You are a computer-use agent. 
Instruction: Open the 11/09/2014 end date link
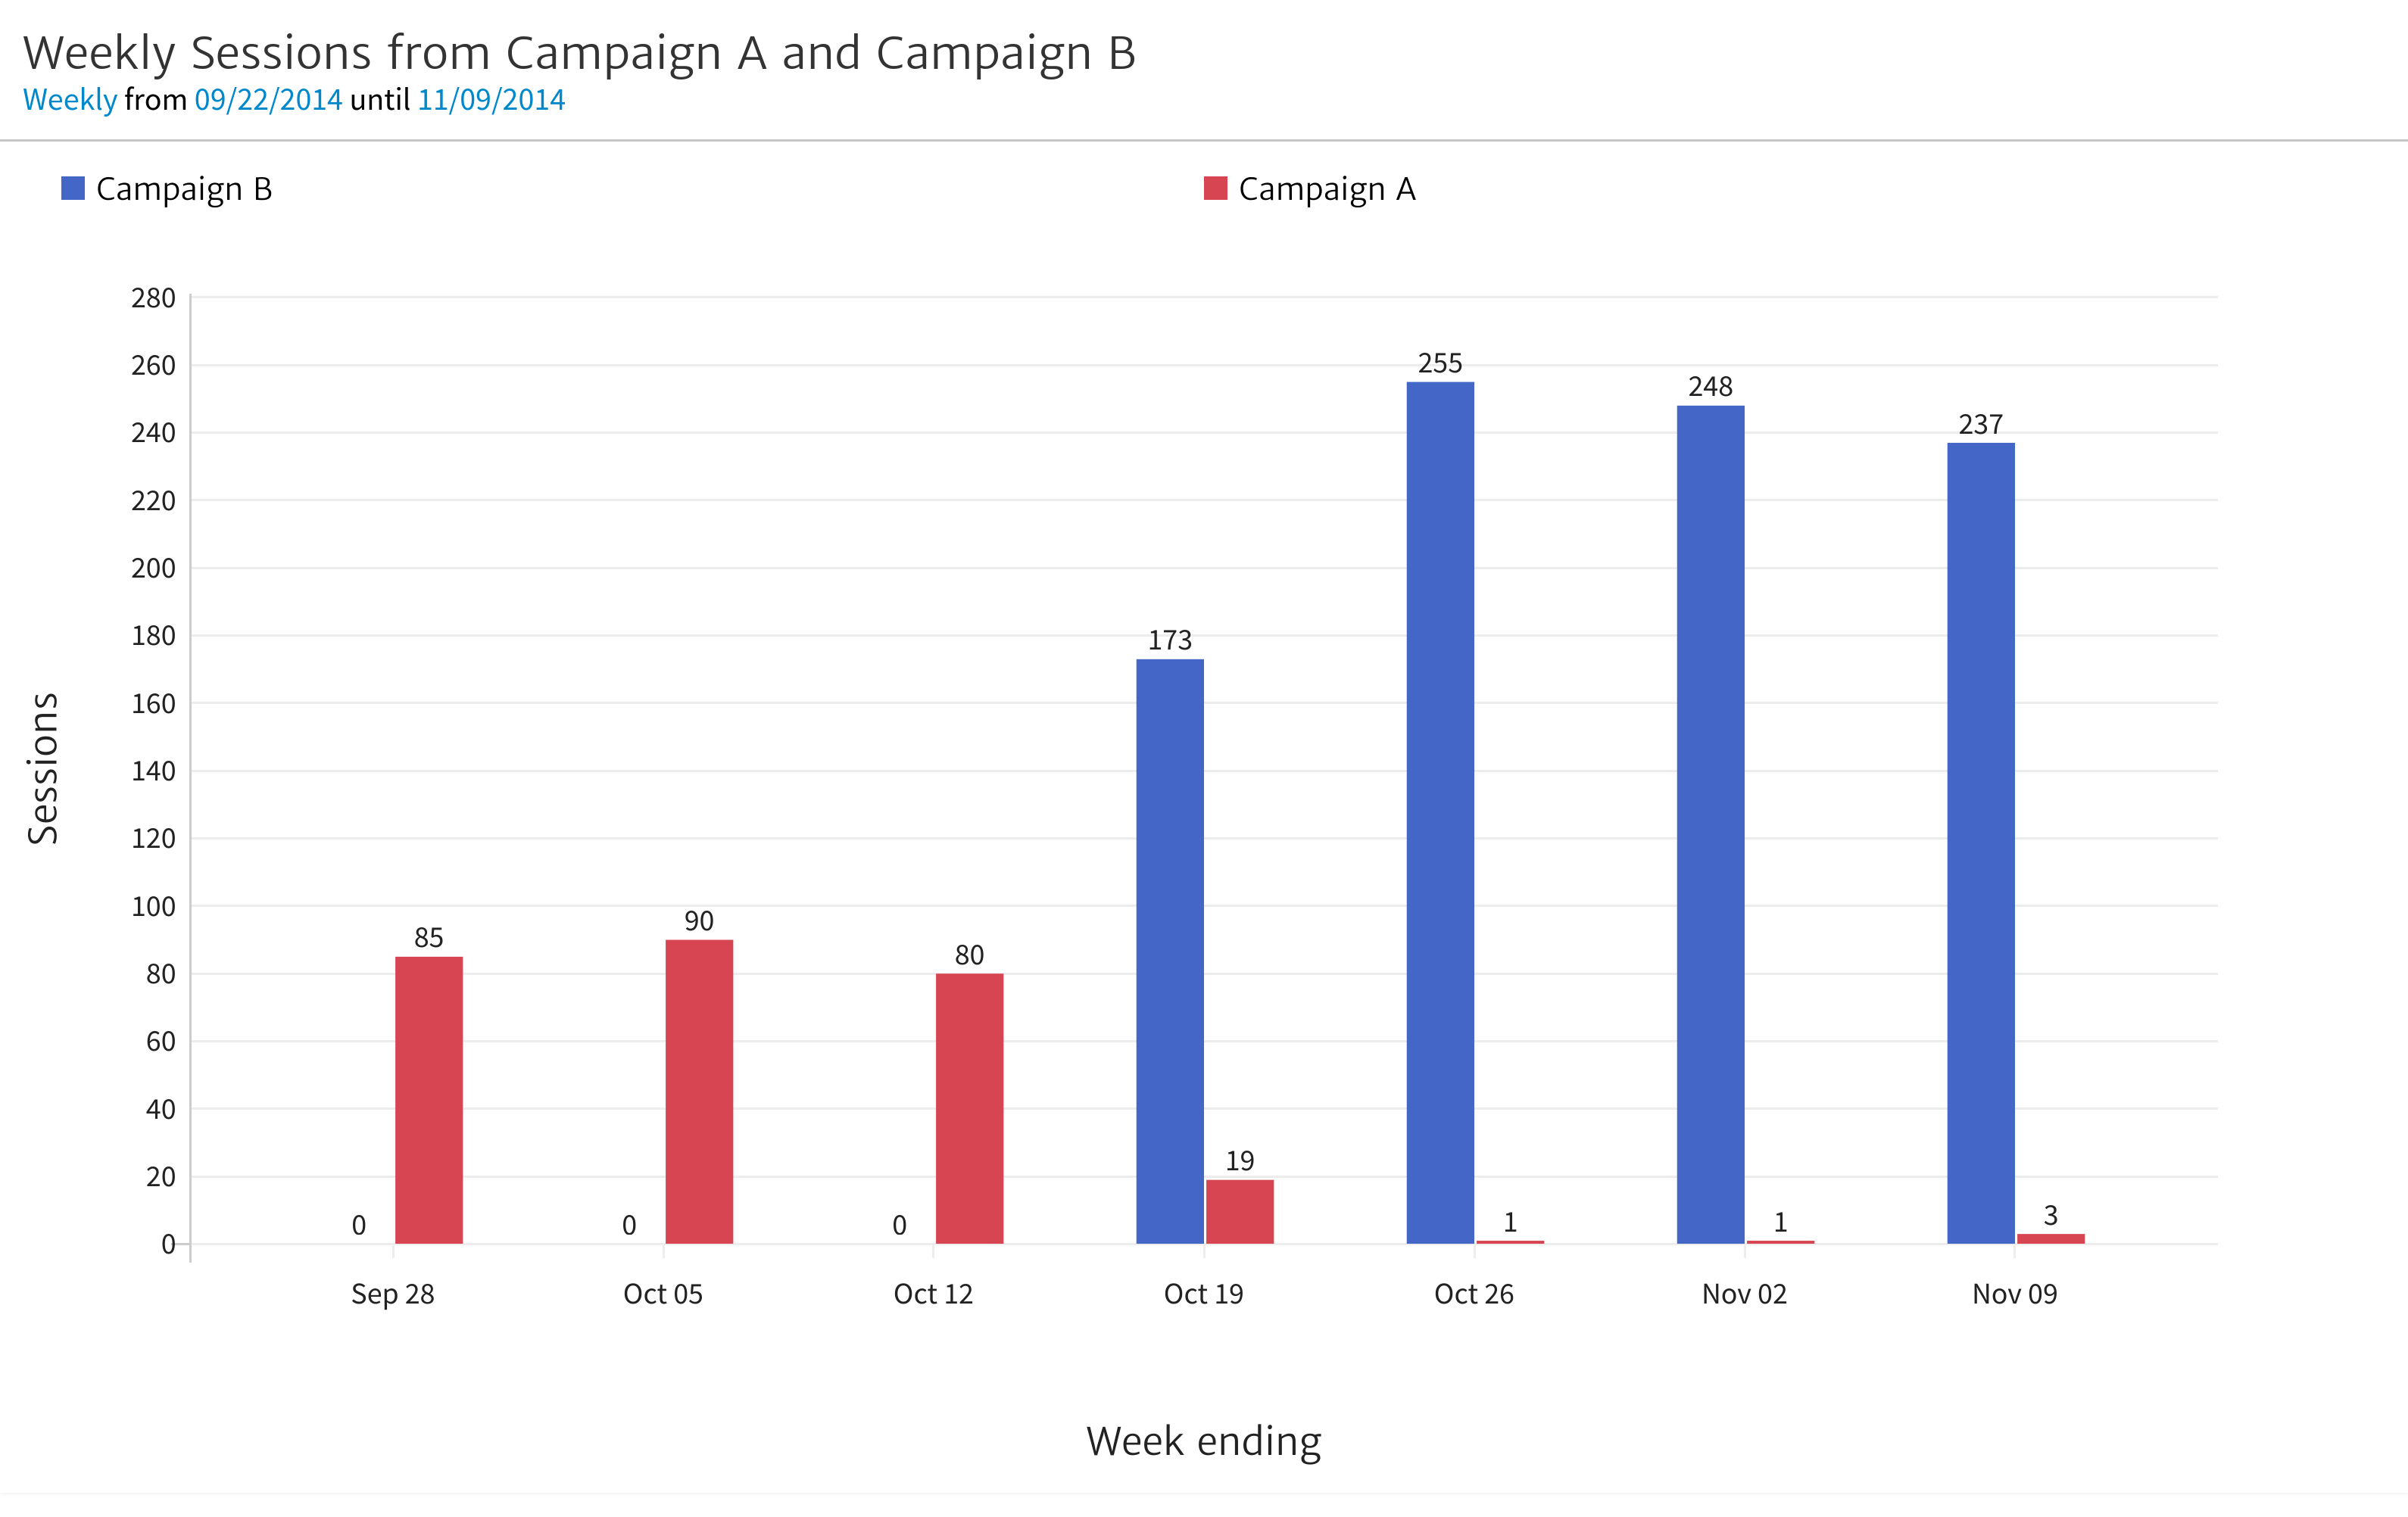pos(491,100)
